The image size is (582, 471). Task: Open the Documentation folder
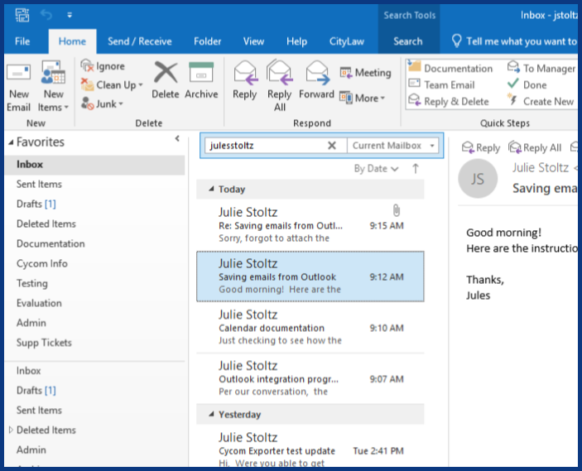pyautogui.click(x=51, y=243)
